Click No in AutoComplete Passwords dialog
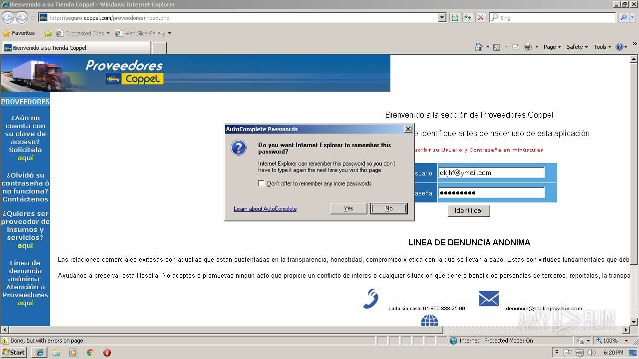639x359 pixels. coord(389,208)
